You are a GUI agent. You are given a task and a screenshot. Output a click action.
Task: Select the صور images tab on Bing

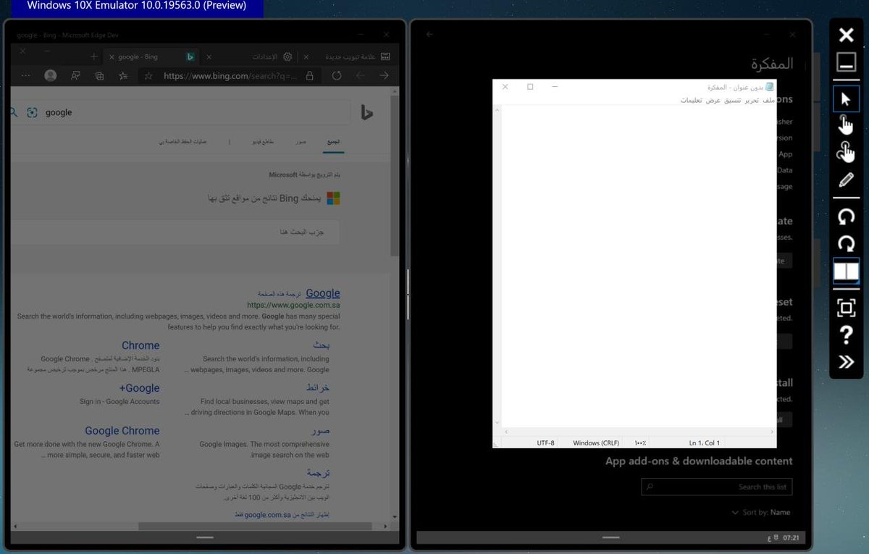coord(301,142)
